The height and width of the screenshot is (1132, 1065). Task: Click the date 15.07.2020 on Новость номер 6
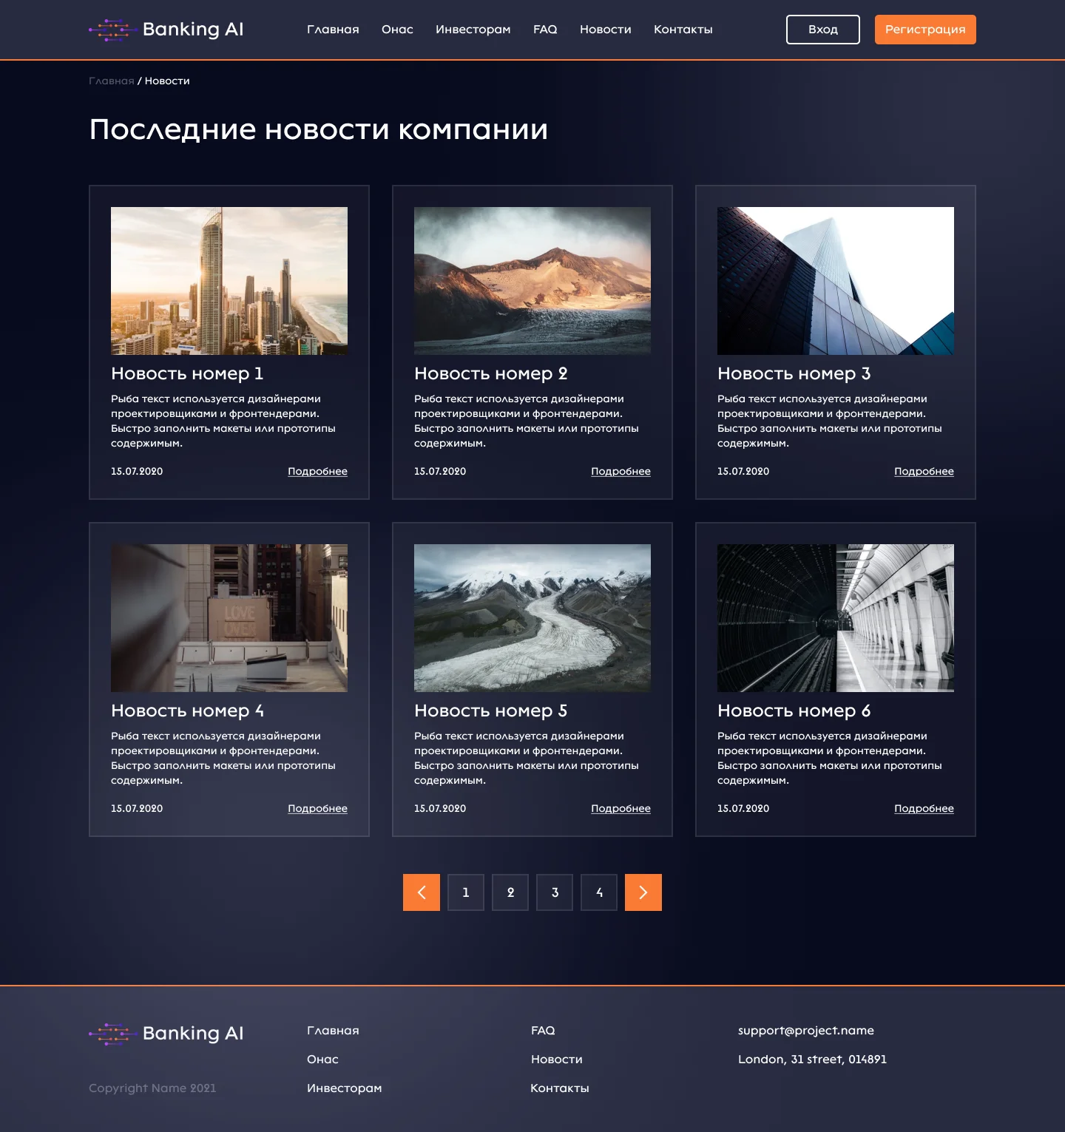[743, 808]
